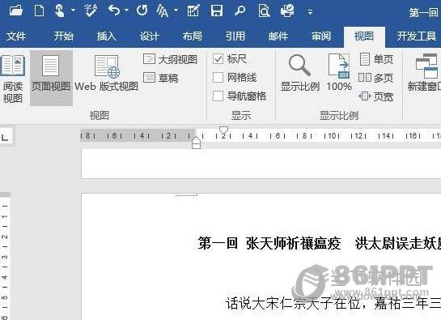Image resolution: width=441 pixels, height=320 pixels.
Task: Click the Open folder icon in quick access toolbar
Action: point(15,11)
